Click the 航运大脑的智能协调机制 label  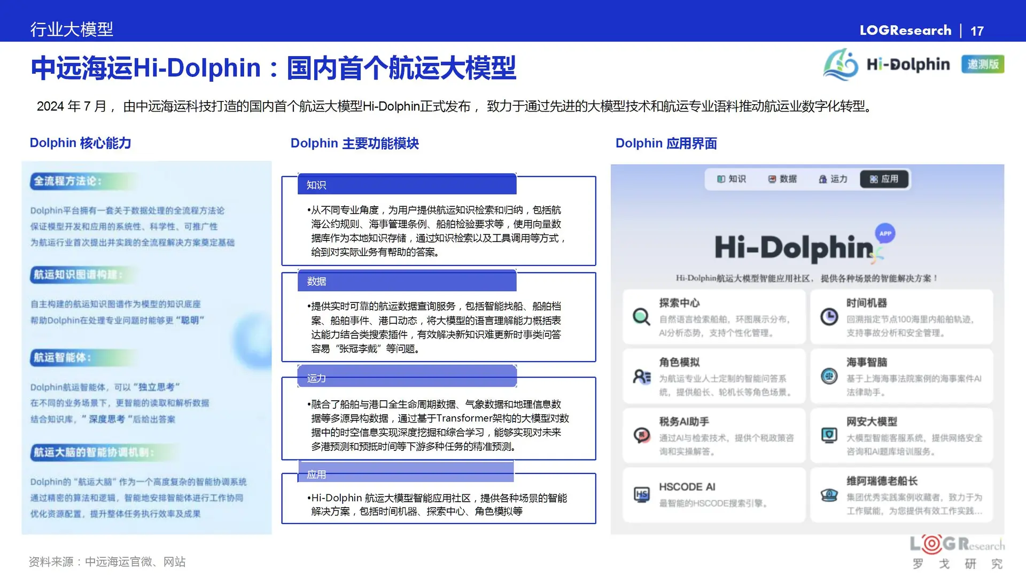point(94,453)
